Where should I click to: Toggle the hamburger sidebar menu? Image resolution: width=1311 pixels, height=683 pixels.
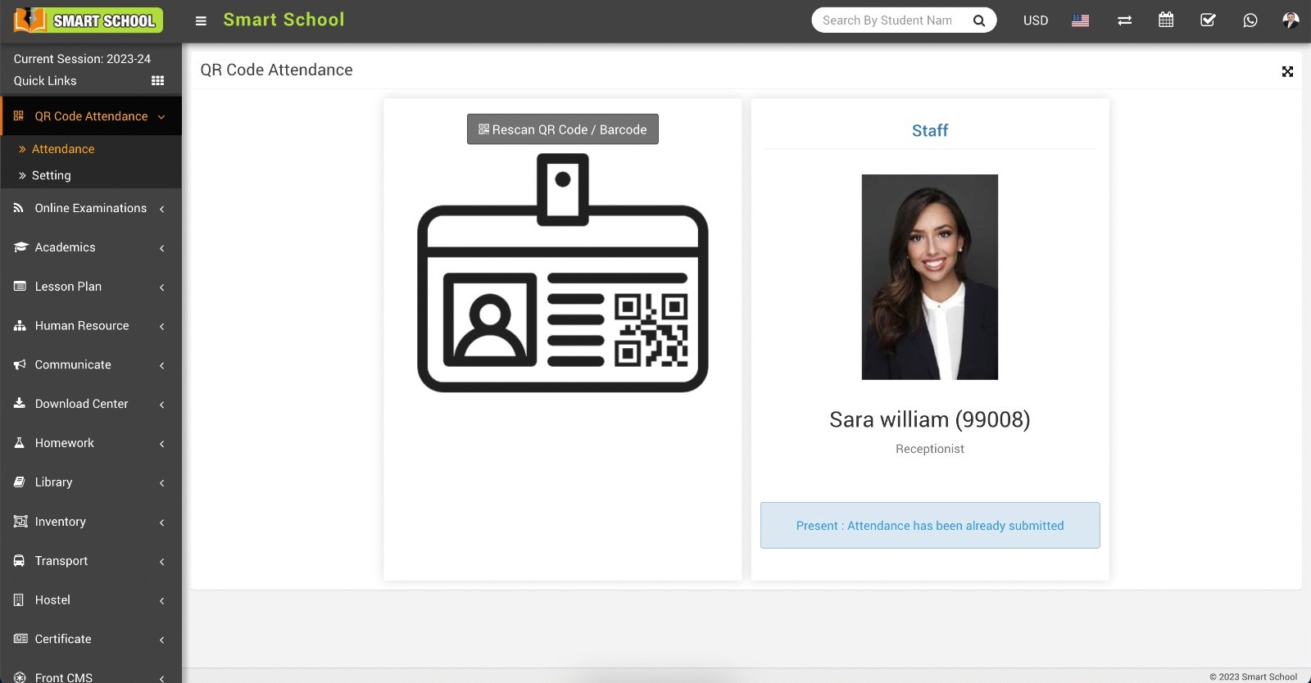[201, 20]
